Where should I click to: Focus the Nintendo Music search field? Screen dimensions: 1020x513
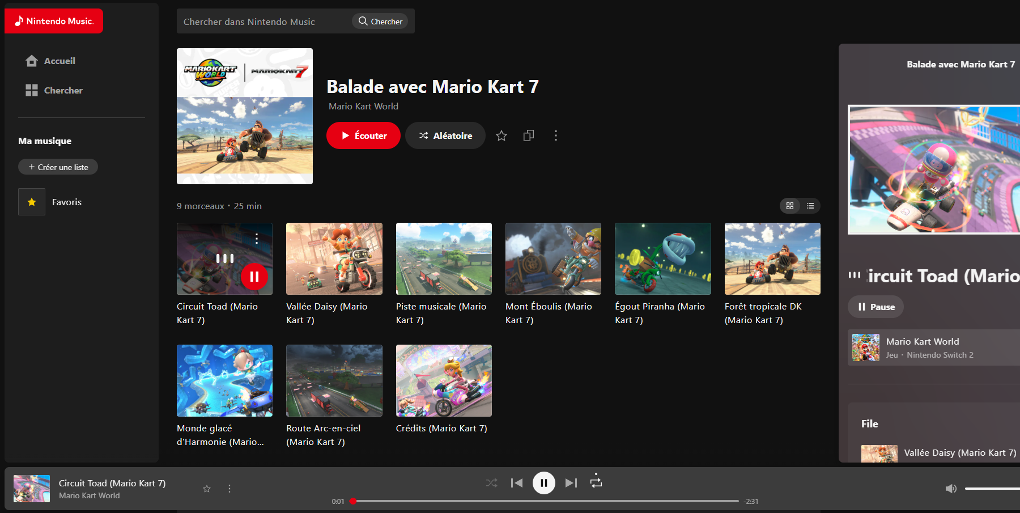pos(264,22)
